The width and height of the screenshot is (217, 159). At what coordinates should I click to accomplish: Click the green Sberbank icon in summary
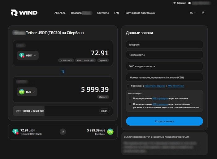click(x=110, y=132)
